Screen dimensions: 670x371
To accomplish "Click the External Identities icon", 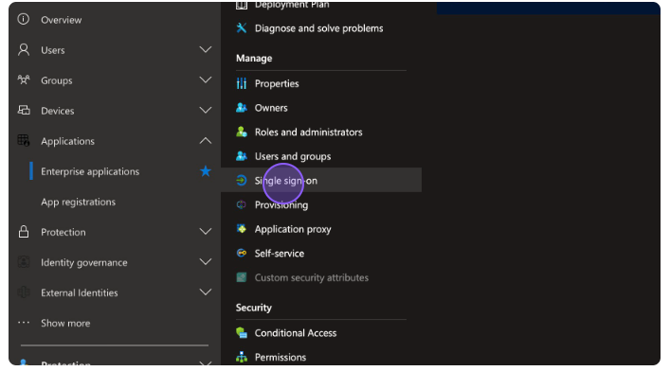I will [x=24, y=292].
